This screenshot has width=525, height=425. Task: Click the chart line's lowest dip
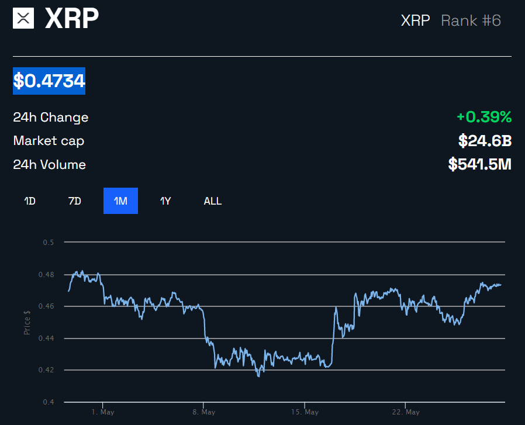[x=258, y=376]
